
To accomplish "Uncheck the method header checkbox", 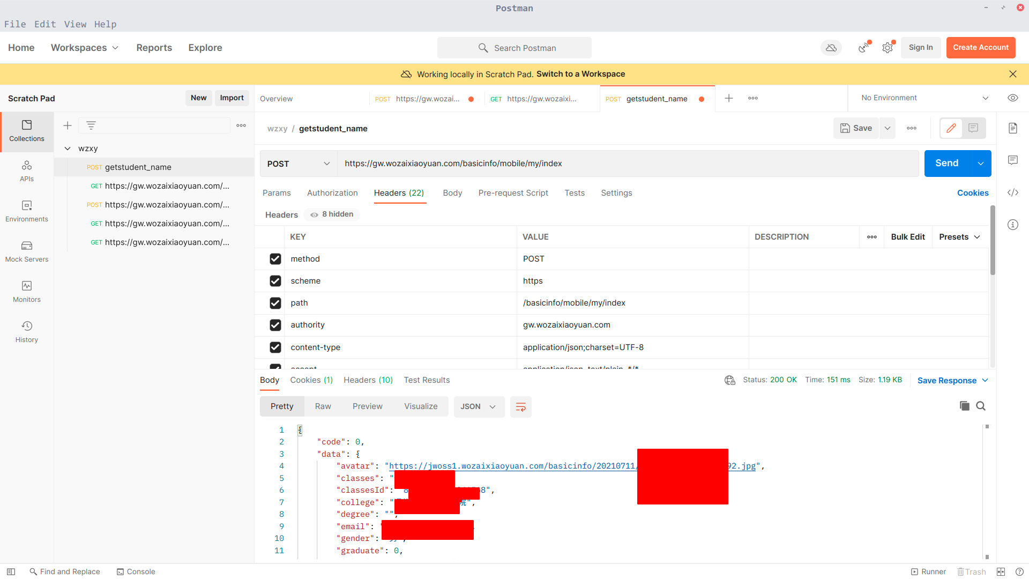I will (x=275, y=259).
